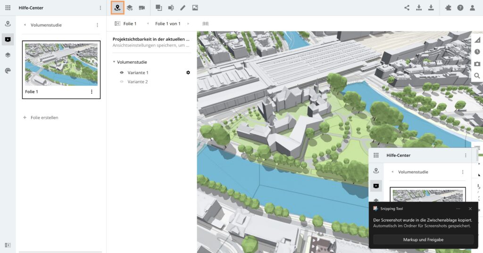Select the pencil drawing tool
Screen dimensions: 483x253
pos(183,8)
